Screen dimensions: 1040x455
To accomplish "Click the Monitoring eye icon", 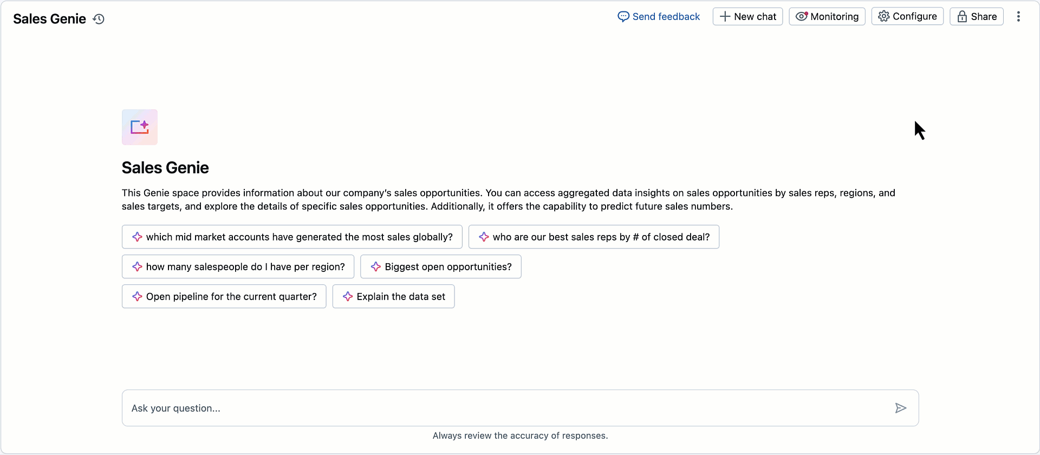I will (x=802, y=16).
